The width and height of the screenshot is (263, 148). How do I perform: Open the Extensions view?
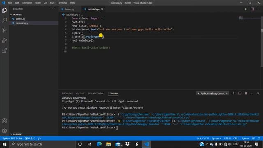(x=5, y=50)
